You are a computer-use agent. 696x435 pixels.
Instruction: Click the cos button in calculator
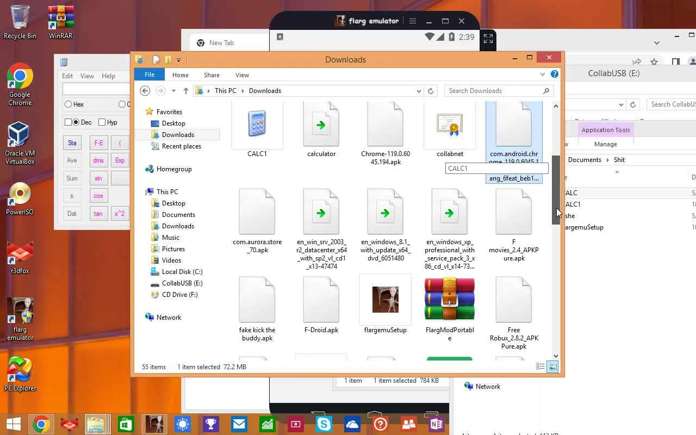coord(98,196)
